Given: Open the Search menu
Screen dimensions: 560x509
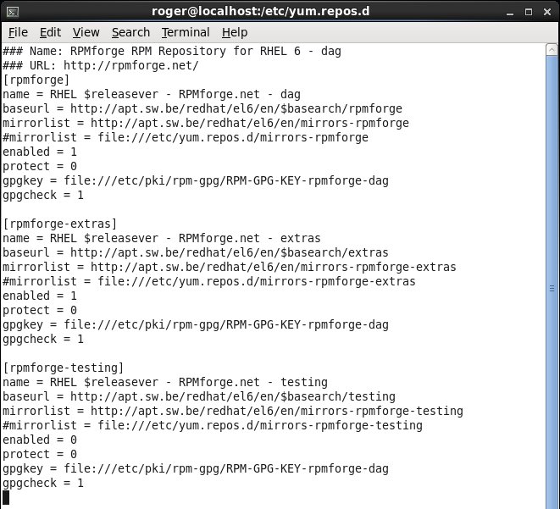Looking at the screenshot, I should pyautogui.click(x=130, y=32).
